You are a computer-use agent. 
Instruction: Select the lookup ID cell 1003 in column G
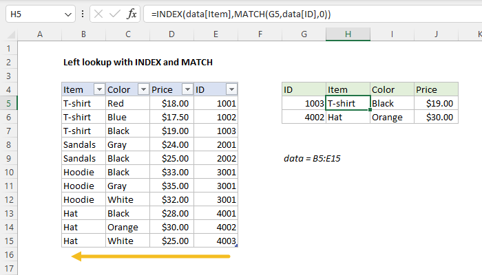[x=304, y=103]
